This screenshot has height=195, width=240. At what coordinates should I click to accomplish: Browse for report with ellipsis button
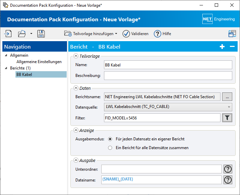[x=227, y=96]
